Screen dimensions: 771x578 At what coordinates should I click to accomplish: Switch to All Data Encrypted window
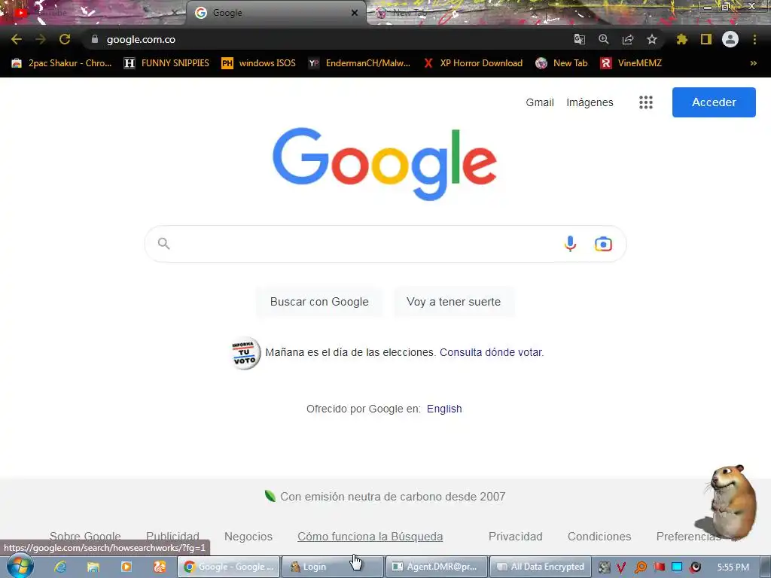[541, 567]
